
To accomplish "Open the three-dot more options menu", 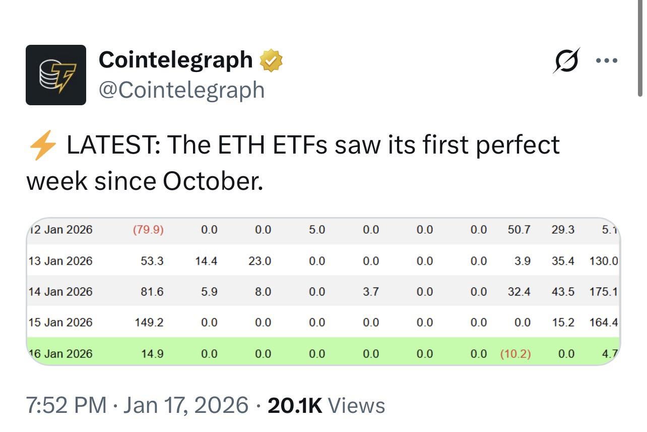I will [606, 61].
